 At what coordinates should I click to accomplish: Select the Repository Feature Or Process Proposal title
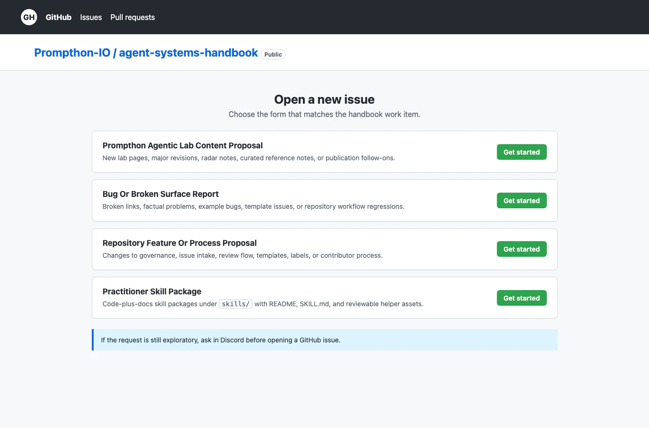[180, 243]
